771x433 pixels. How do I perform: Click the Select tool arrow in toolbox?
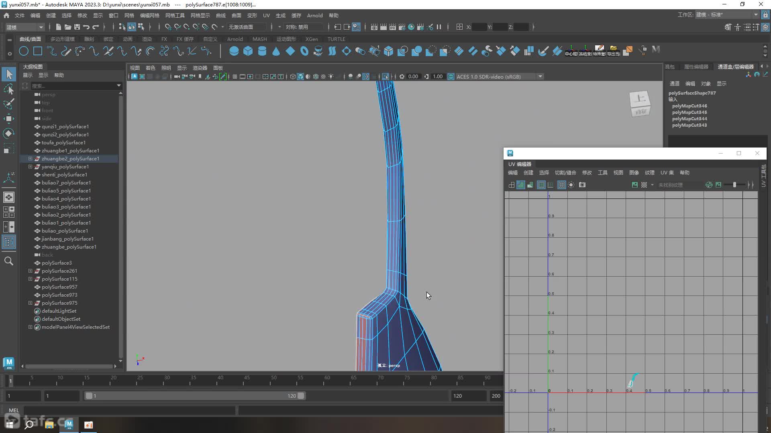pos(9,74)
